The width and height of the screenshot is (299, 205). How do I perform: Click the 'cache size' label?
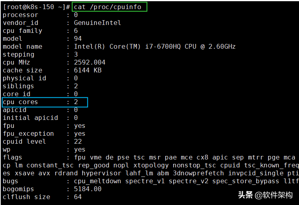pyautogui.click(x=23, y=70)
